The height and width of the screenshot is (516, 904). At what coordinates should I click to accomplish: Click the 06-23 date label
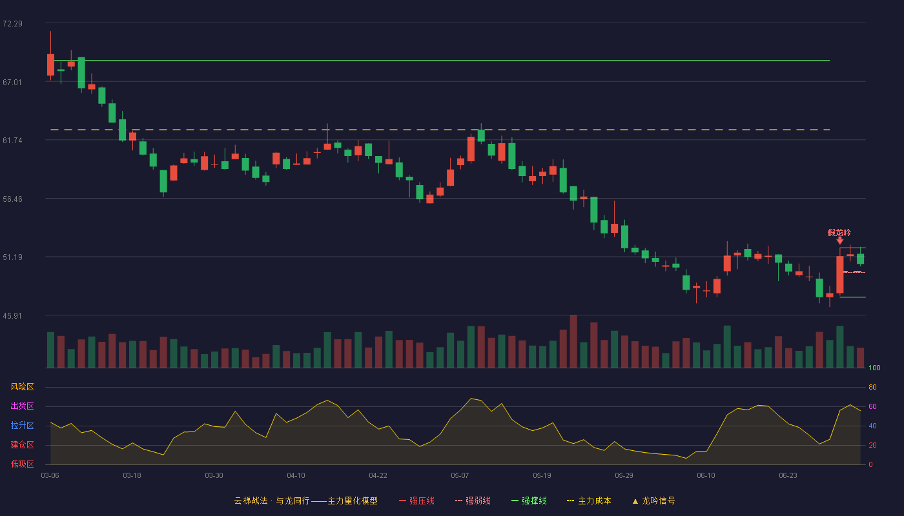788,475
